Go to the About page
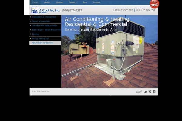This screenshot has height=121, width=182. click(x=47, y=2)
